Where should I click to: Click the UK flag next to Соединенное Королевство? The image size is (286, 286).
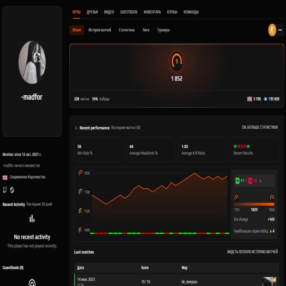point(4,177)
